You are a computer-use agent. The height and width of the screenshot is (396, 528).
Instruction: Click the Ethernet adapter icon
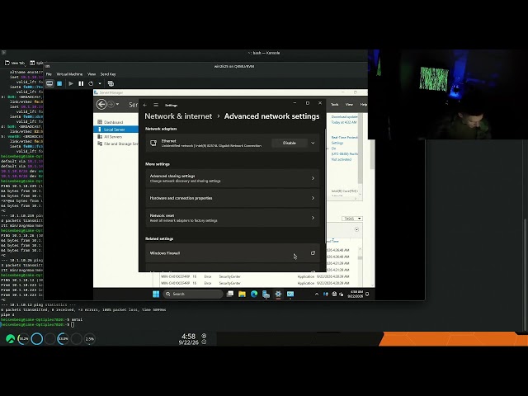point(153,143)
